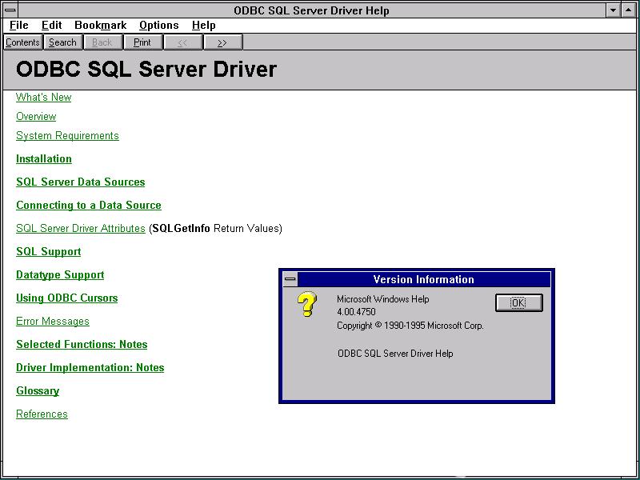The image size is (640, 480).
Task: Open Connecting to a Data Source link
Action: [89, 206]
